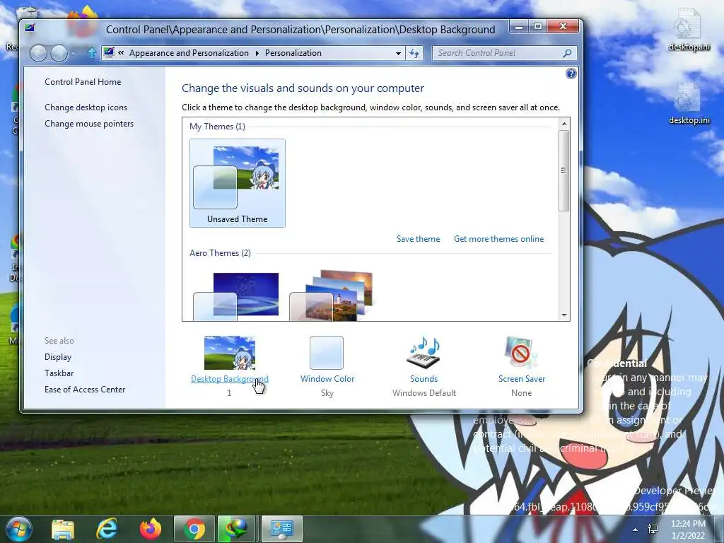Select the Unsaved Theme thumbnail
Image resolution: width=724 pixels, height=543 pixels.
point(238,183)
